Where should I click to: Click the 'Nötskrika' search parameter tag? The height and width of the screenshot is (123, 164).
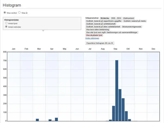pos(105,18)
